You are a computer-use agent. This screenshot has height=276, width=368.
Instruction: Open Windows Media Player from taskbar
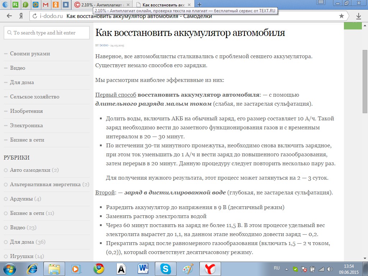(76, 269)
